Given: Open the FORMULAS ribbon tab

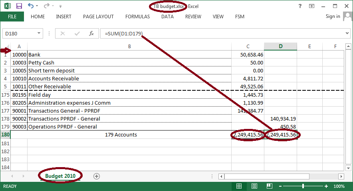Looking at the screenshot, I should click(137, 17).
